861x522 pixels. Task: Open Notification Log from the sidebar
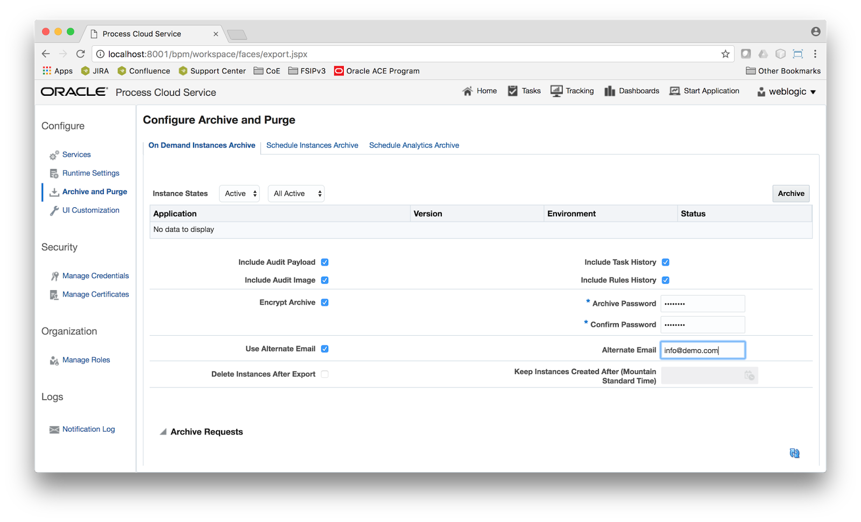click(88, 429)
